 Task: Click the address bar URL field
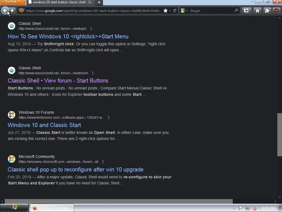93,11
